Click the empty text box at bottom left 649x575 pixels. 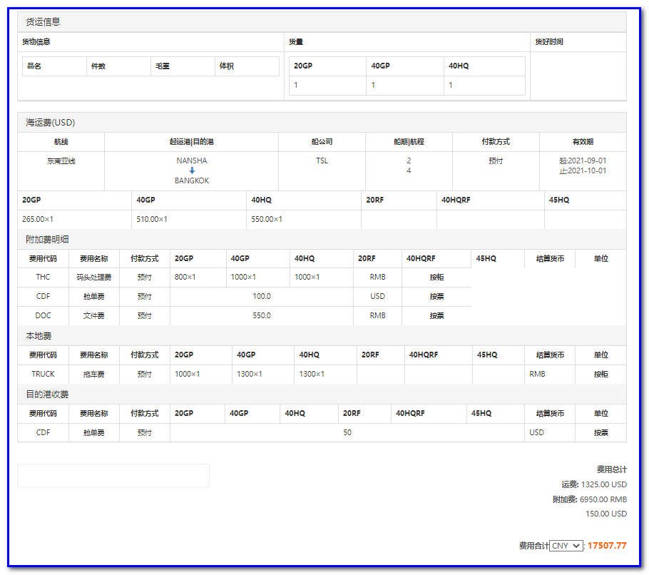pyautogui.click(x=113, y=475)
